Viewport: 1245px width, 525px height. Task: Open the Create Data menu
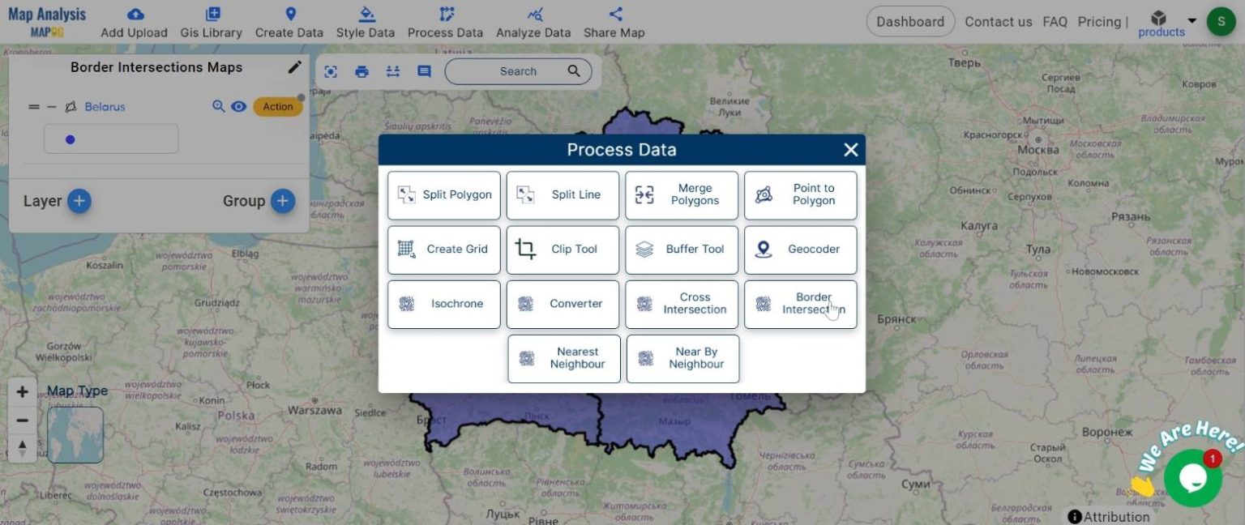pos(289,23)
